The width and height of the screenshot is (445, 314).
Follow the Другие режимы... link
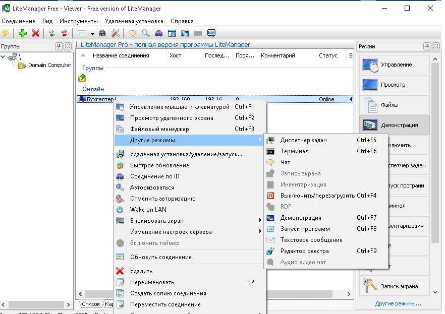[x=398, y=303]
